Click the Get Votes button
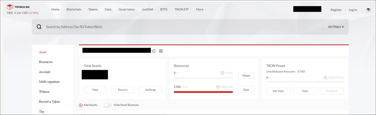The width and height of the screenshot is (376, 115). click(x=278, y=91)
